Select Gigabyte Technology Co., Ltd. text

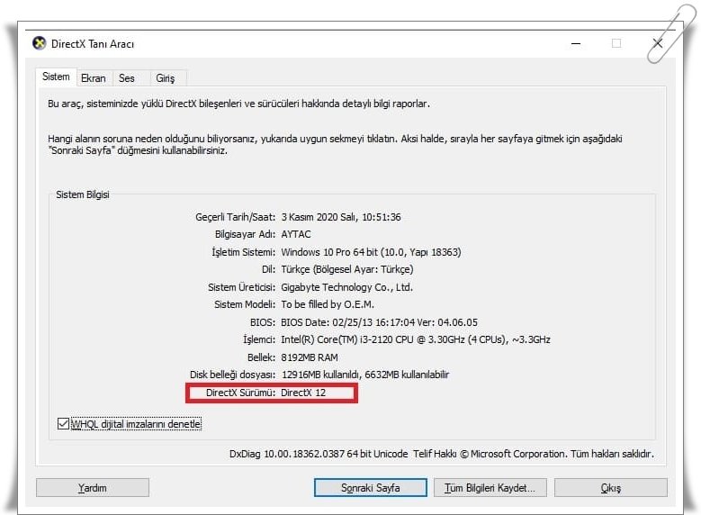[x=346, y=287]
